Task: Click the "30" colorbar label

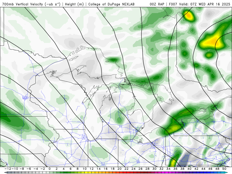Action: pos(154,169)
